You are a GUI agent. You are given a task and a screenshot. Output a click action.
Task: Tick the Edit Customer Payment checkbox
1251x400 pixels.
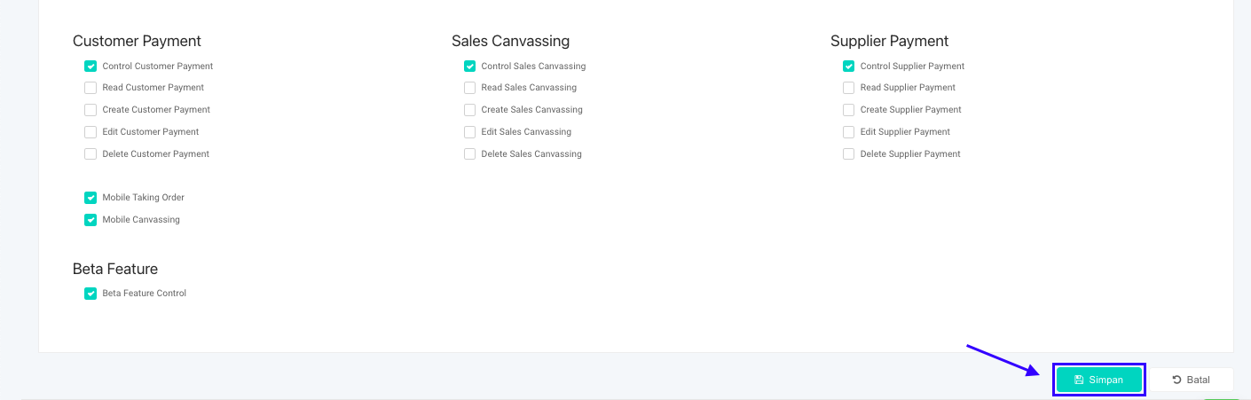90,132
